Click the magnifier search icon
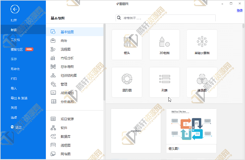 coord(119,18)
